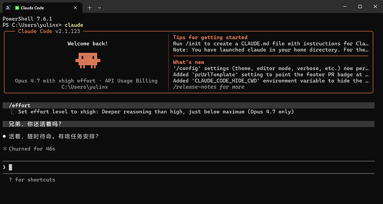Click the 'Churned for 46s' status
The image size is (383, 204).
tap(29, 149)
